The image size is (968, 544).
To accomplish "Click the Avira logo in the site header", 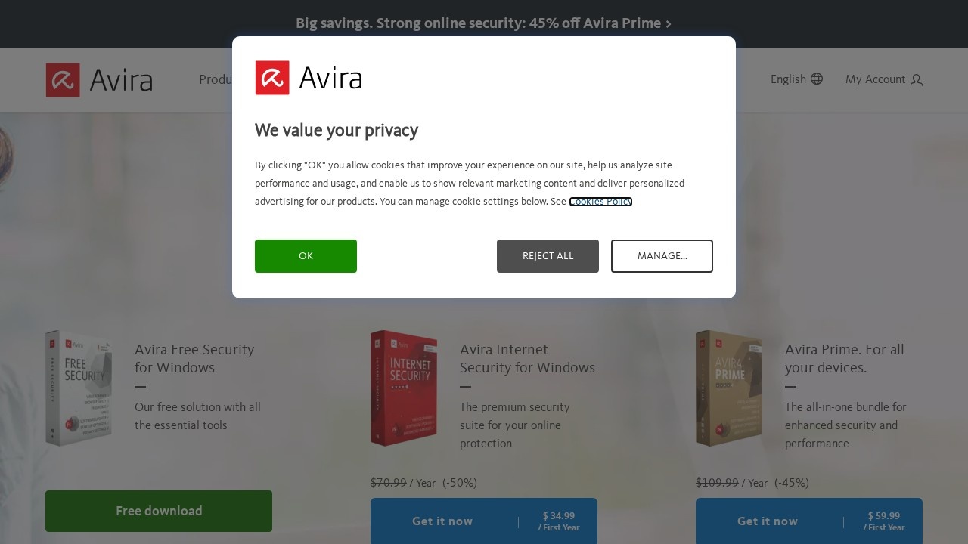I will (x=99, y=80).
